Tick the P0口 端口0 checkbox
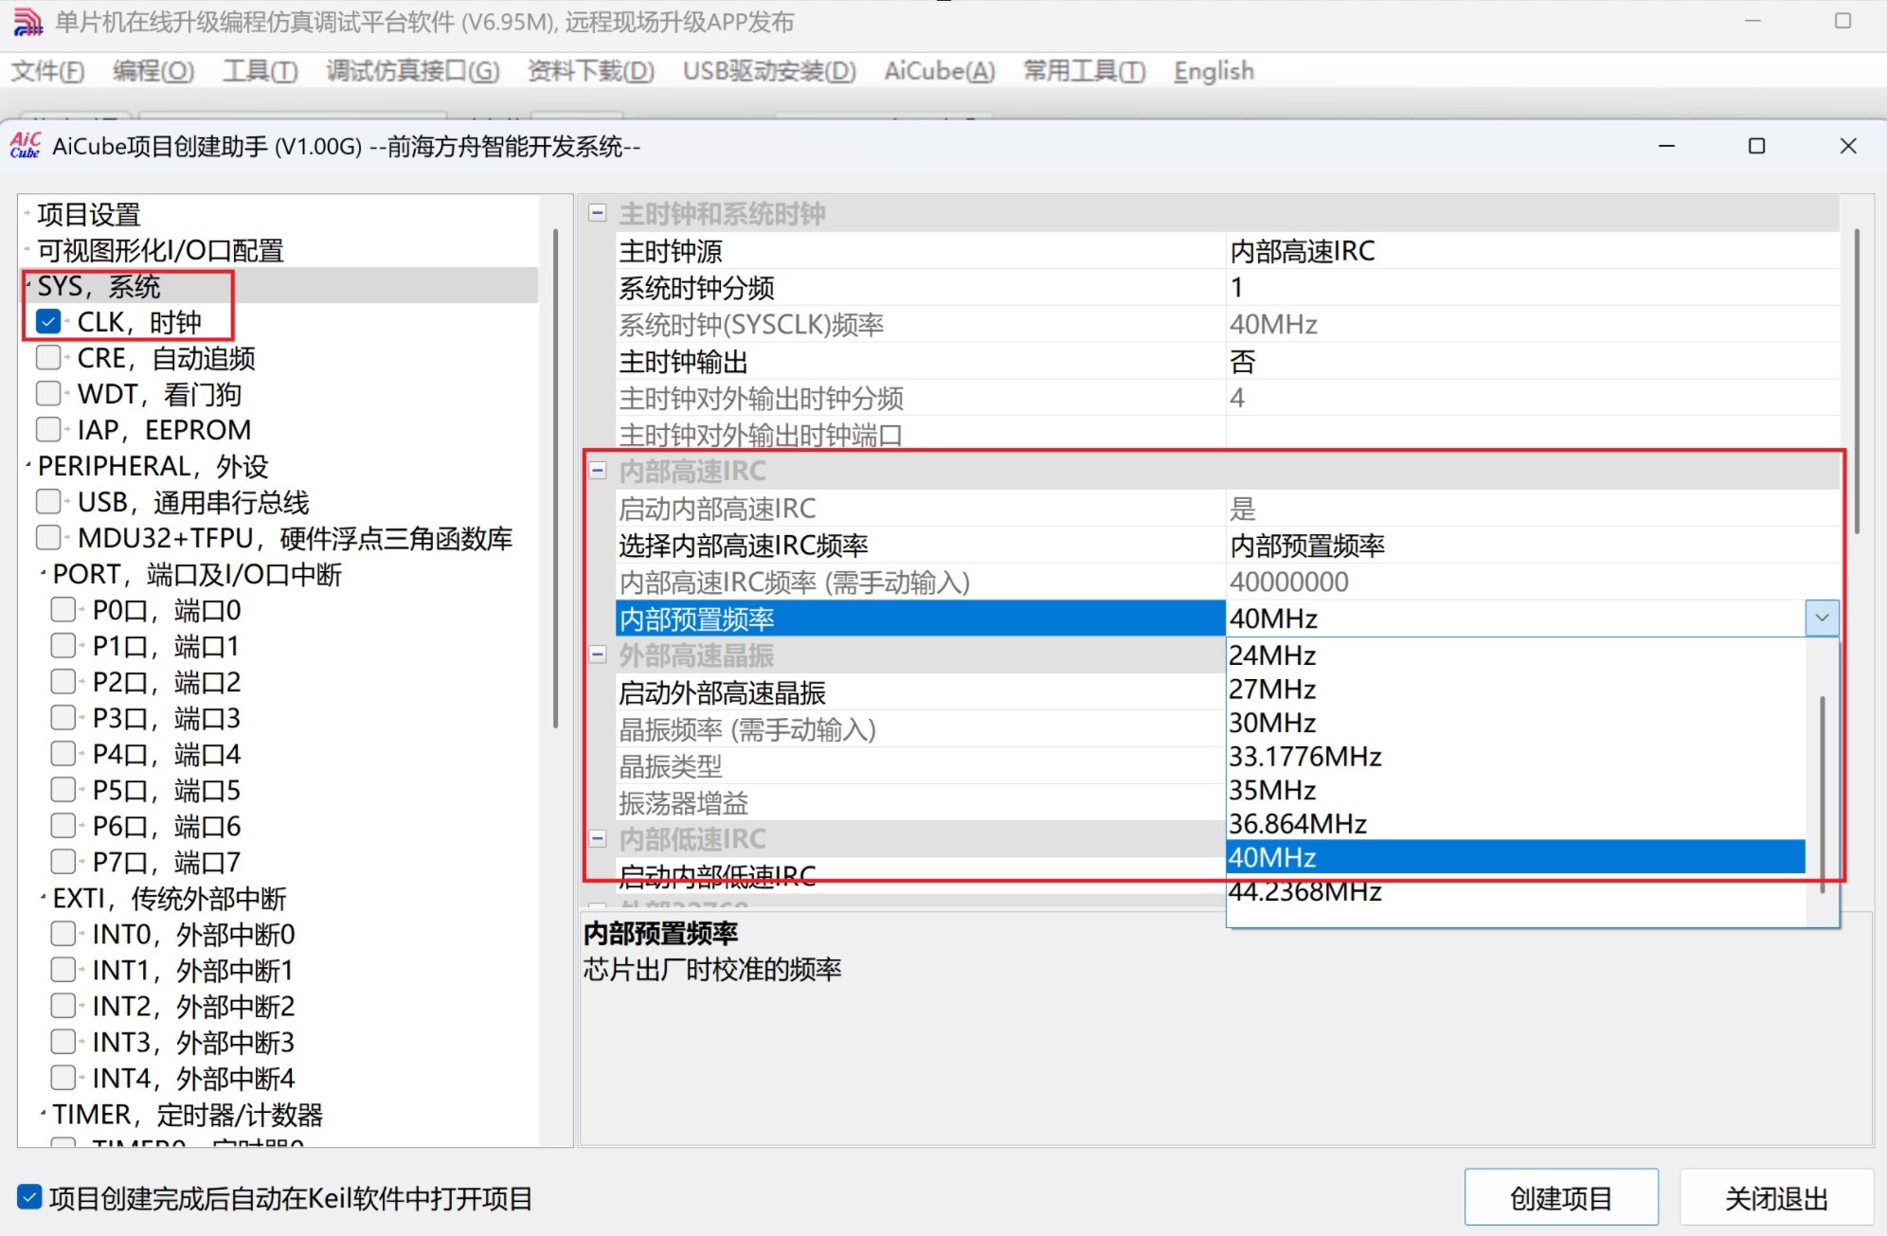The width and height of the screenshot is (1887, 1236). pyautogui.click(x=63, y=610)
